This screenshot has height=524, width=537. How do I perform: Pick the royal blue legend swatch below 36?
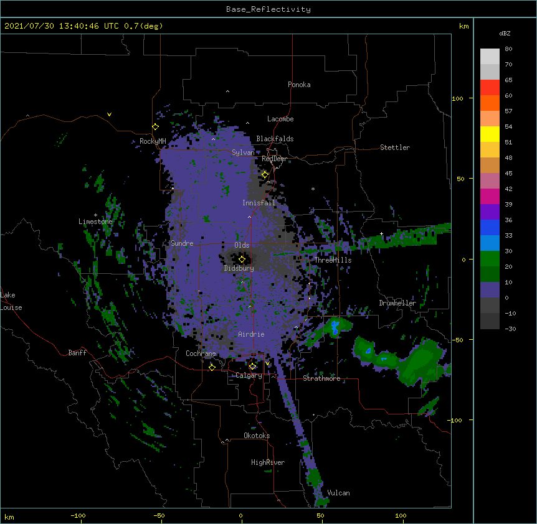[490, 227]
